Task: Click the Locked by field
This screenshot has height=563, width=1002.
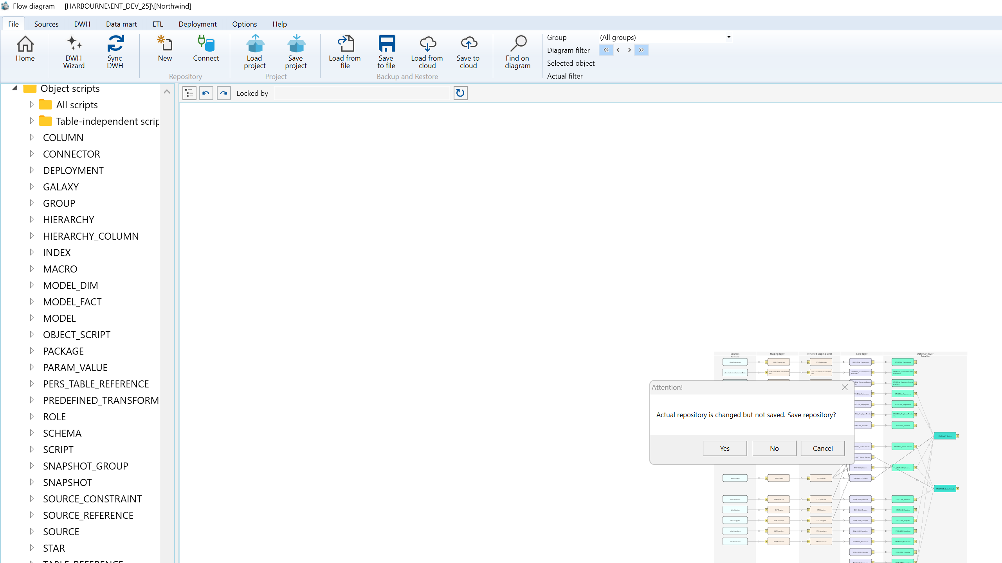Action: [362, 93]
